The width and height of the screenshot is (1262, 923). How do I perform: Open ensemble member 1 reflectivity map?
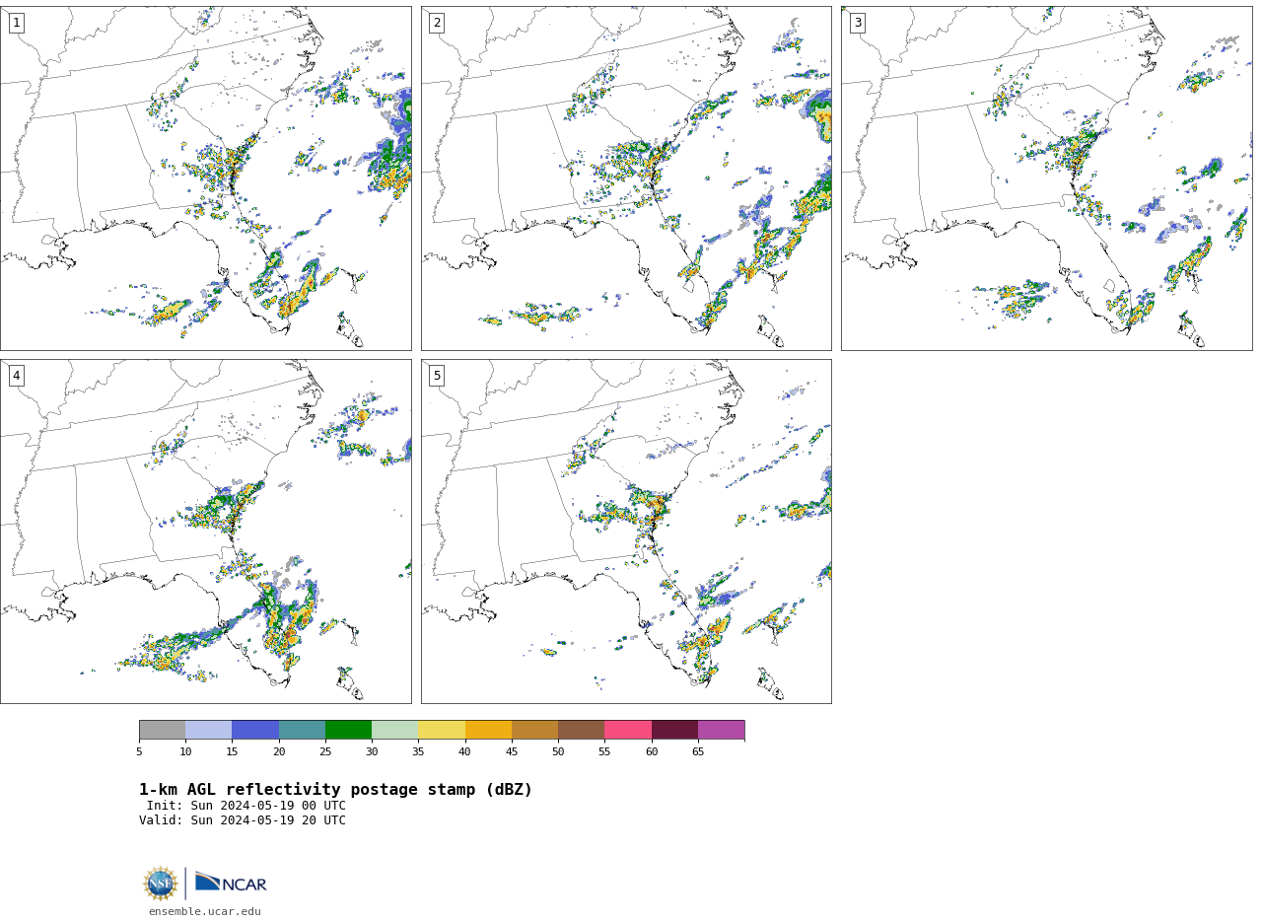coord(206,178)
